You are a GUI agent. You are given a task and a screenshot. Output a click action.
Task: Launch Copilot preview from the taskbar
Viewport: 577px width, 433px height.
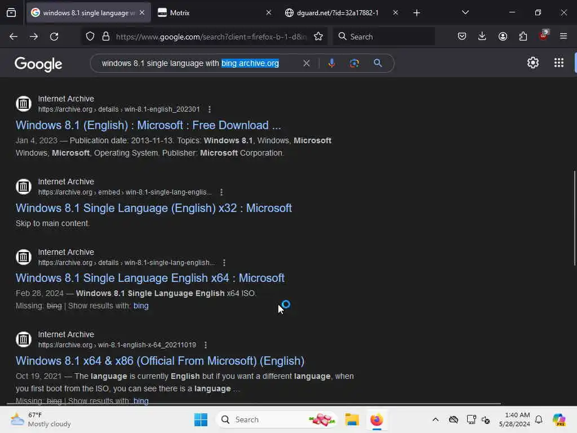tap(559, 419)
